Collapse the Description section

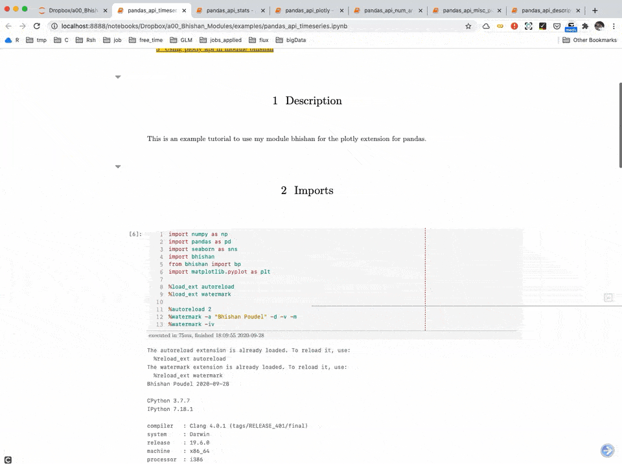point(118,77)
